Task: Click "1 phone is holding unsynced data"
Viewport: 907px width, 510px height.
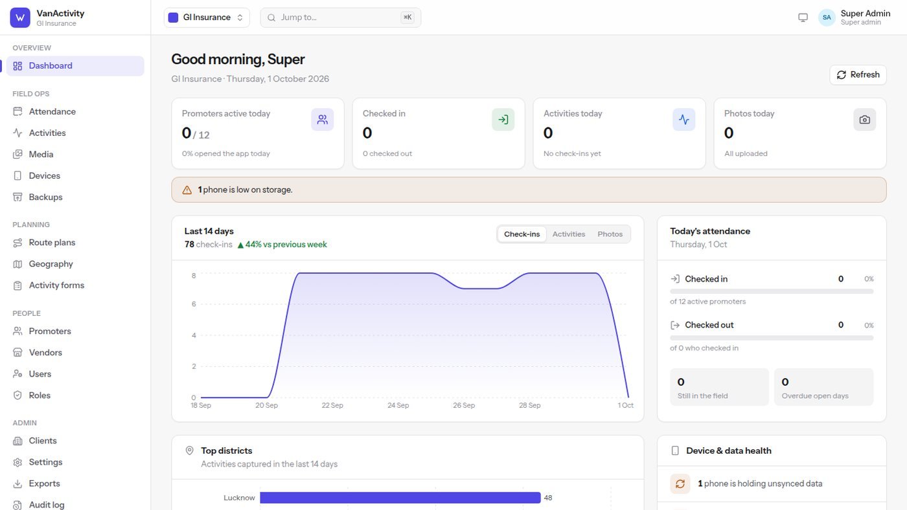Action: (x=760, y=483)
